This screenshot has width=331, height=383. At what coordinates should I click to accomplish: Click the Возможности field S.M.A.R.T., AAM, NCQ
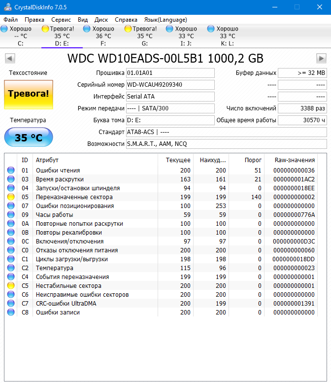(227, 144)
